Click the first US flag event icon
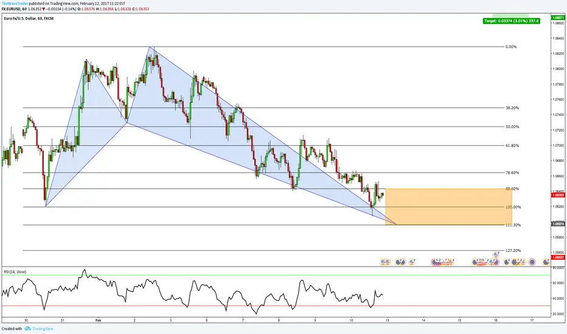This screenshot has height=334, width=567. (x=383, y=262)
